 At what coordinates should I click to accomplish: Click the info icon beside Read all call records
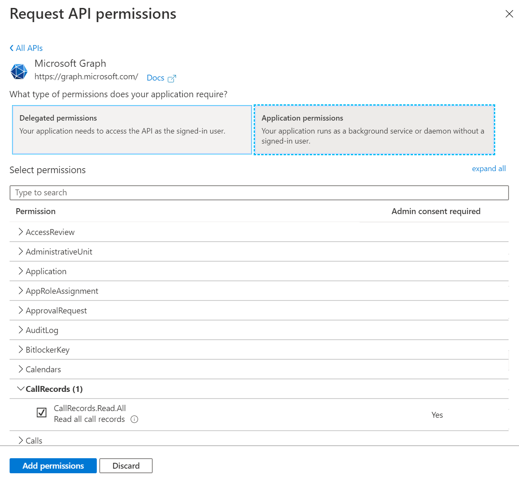coord(134,419)
